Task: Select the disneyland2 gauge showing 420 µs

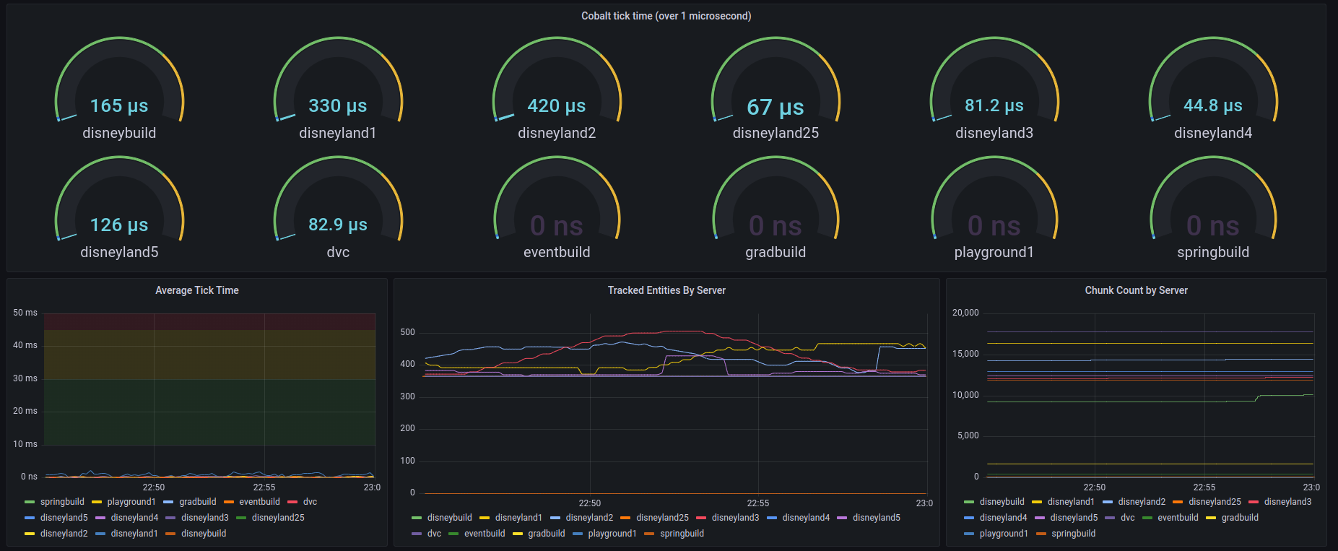Action: pos(557,105)
